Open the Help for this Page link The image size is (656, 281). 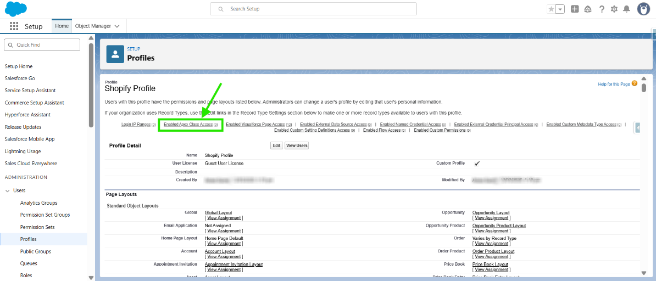click(x=614, y=84)
